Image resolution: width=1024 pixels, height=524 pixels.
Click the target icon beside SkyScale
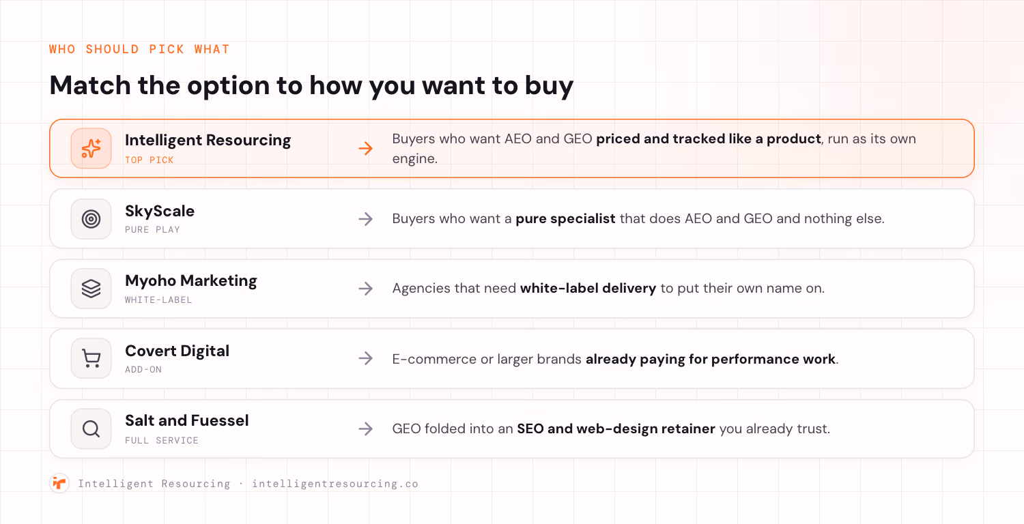click(91, 218)
